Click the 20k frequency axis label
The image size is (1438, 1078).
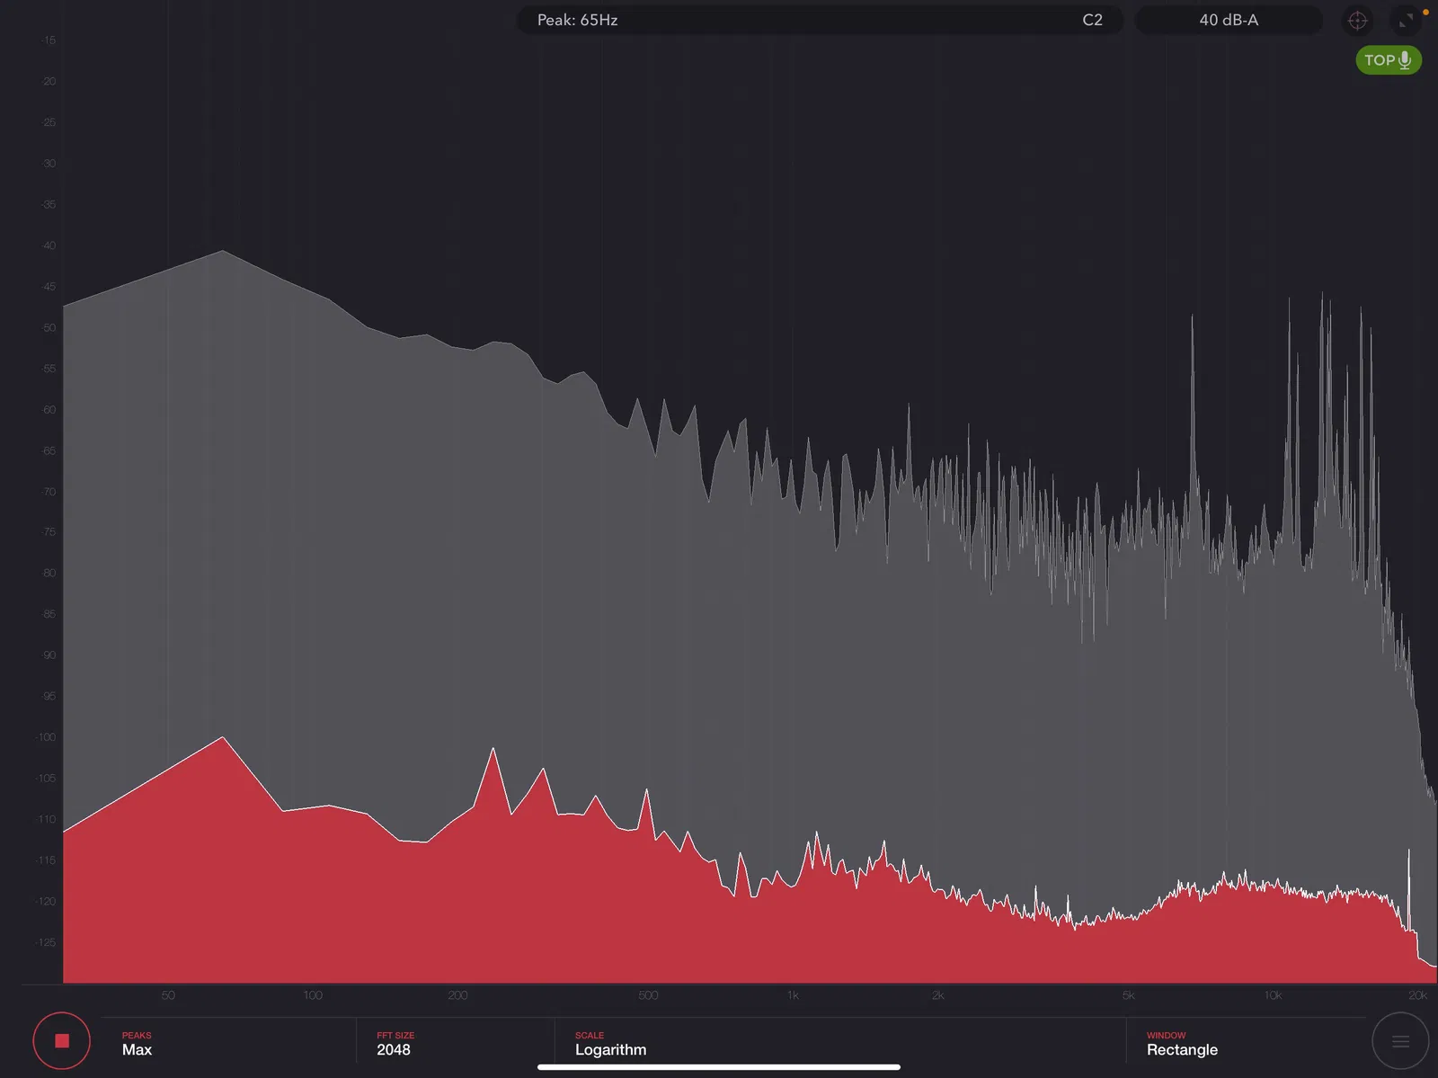1417,995
